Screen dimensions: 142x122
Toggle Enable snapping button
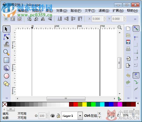[136, 28]
